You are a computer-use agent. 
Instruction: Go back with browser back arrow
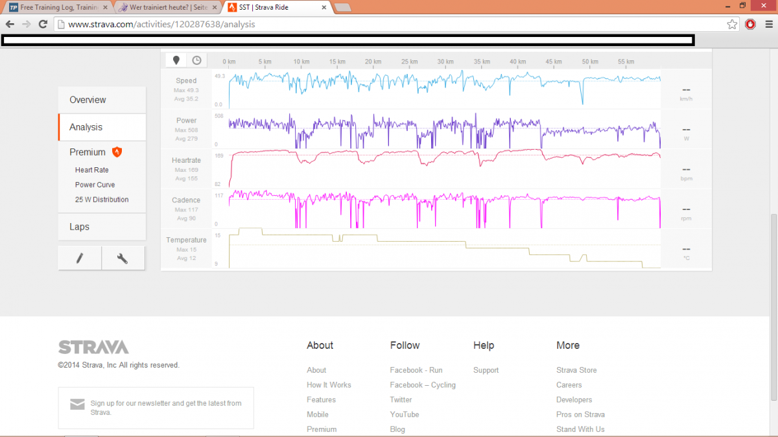(x=10, y=24)
